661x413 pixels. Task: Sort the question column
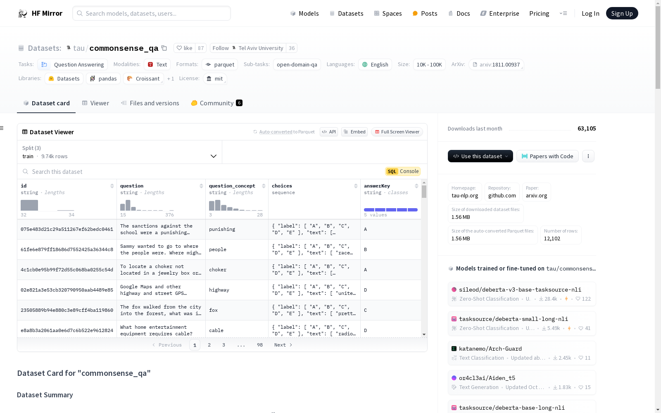(x=201, y=186)
